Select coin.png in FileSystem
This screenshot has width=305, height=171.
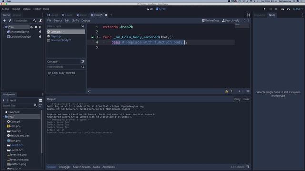pyautogui.click(x=15, y=126)
